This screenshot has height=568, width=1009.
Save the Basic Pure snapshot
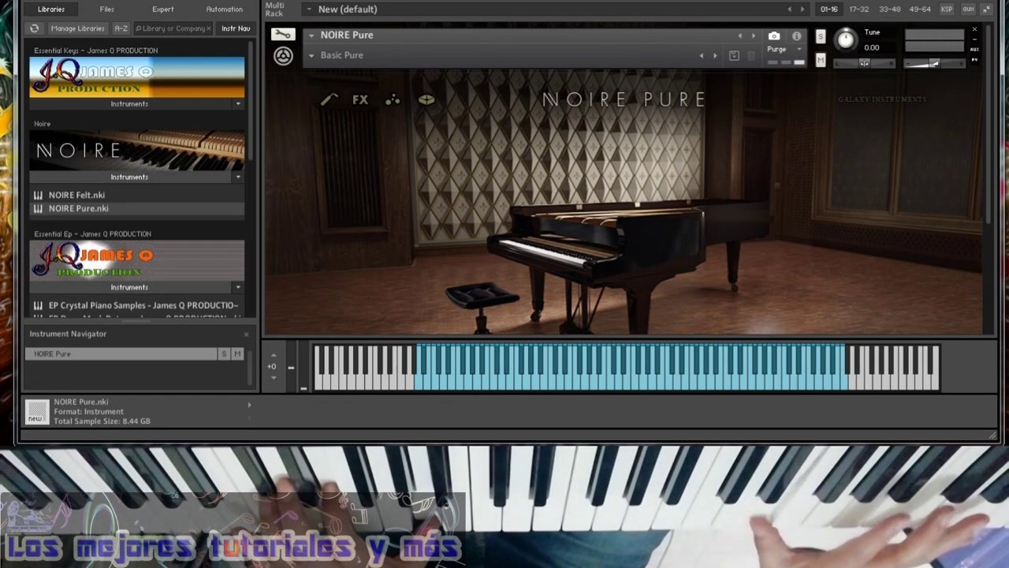(734, 55)
